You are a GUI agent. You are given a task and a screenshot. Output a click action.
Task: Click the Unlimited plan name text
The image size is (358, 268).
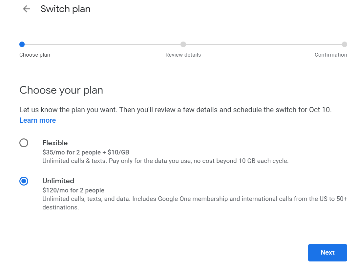tap(58, 181)
